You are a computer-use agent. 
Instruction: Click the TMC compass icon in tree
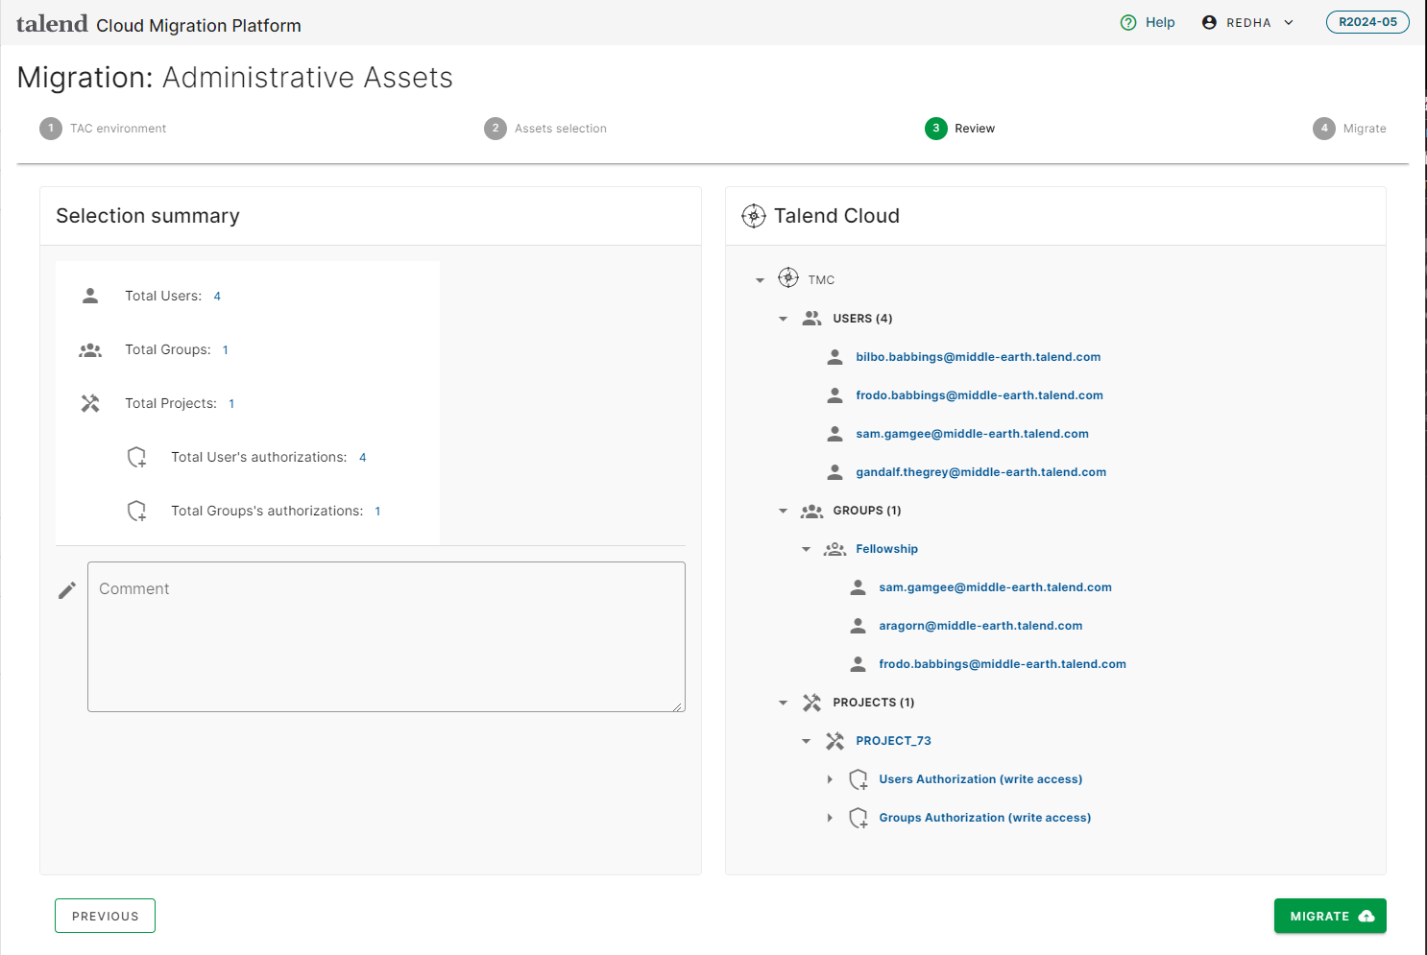[788, 278]
